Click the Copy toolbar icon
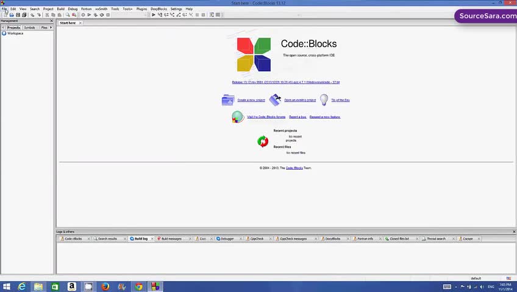Screen dimensions: 517x292 [x=53, y=15]
